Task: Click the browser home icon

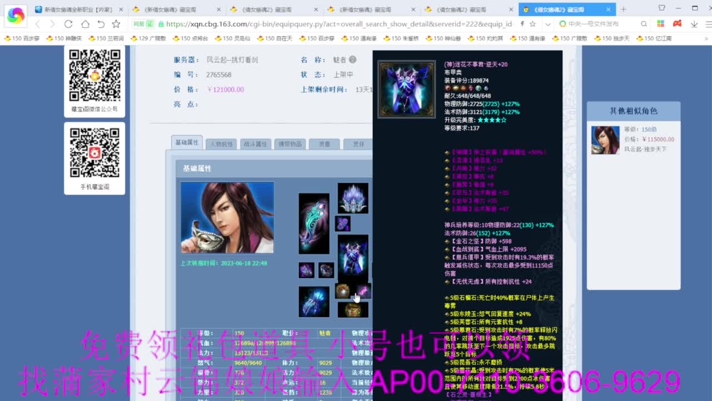Action: pyautogui.click(x=85, y=25)
